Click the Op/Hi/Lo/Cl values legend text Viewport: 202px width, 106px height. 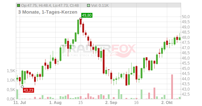pyautogui.click(x=50, y=6)
